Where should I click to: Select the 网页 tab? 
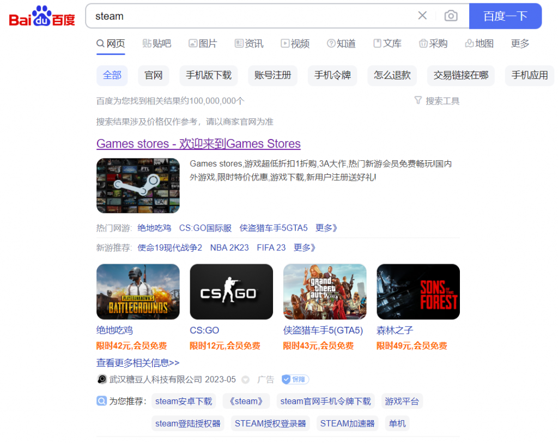pyautogui.click(x=111, y=44)
